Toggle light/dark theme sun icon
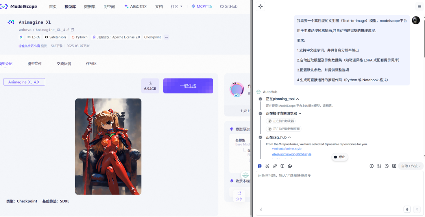 261,7
